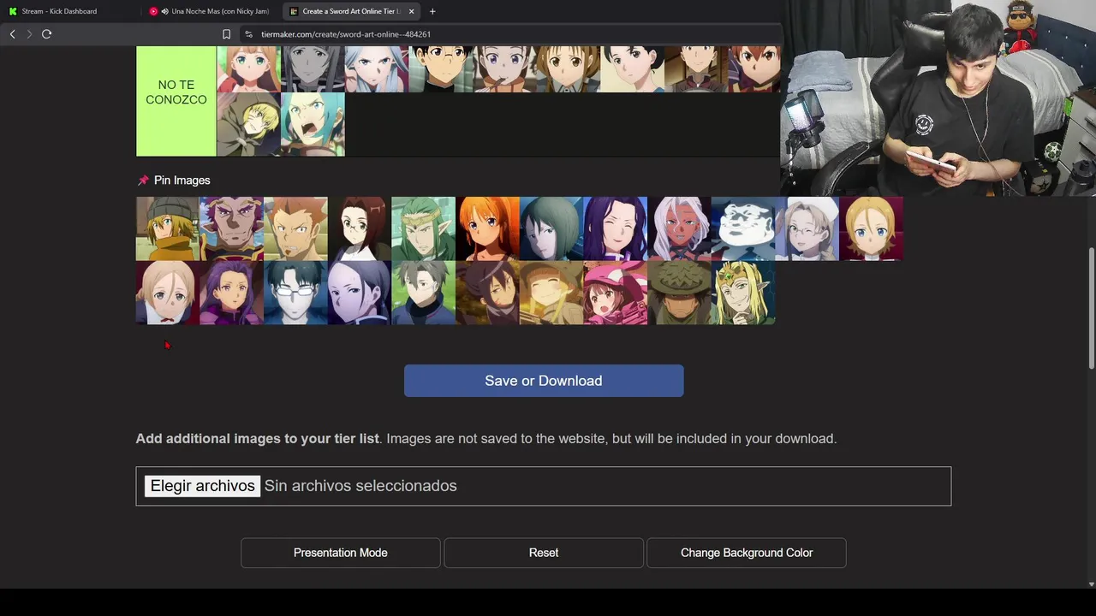Select the white-haired dark-skinned woman thumbnail
Viewport: 1096px width, 616px height.
(679, 228)
